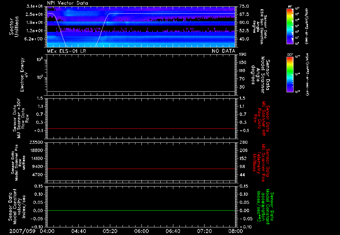Click the 75.0 sun elevation tick value
The height and width of the screenshot is (235, 340).
click(x=244, y=6)
